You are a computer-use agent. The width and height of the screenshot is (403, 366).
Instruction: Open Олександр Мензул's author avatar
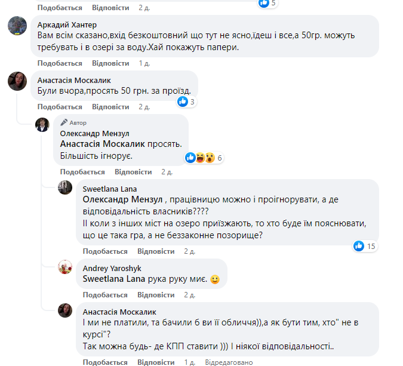tap(42, 125)
